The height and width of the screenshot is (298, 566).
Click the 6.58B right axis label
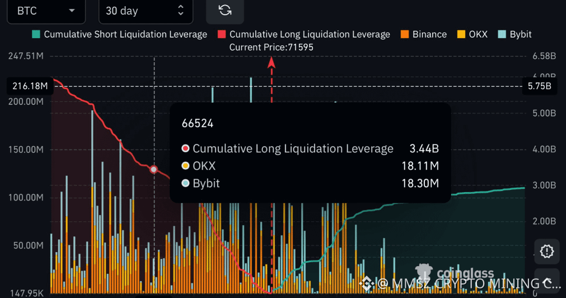coord(544,56)
